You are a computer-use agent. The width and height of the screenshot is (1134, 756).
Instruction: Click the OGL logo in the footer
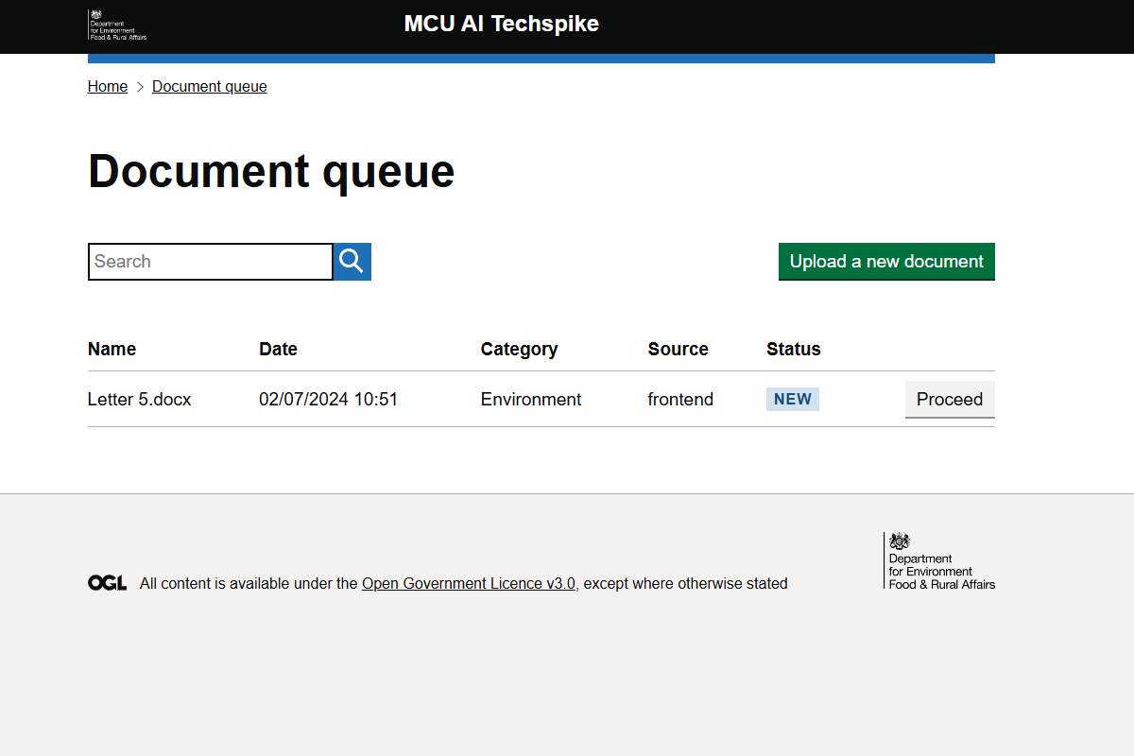tap(107, 583)
